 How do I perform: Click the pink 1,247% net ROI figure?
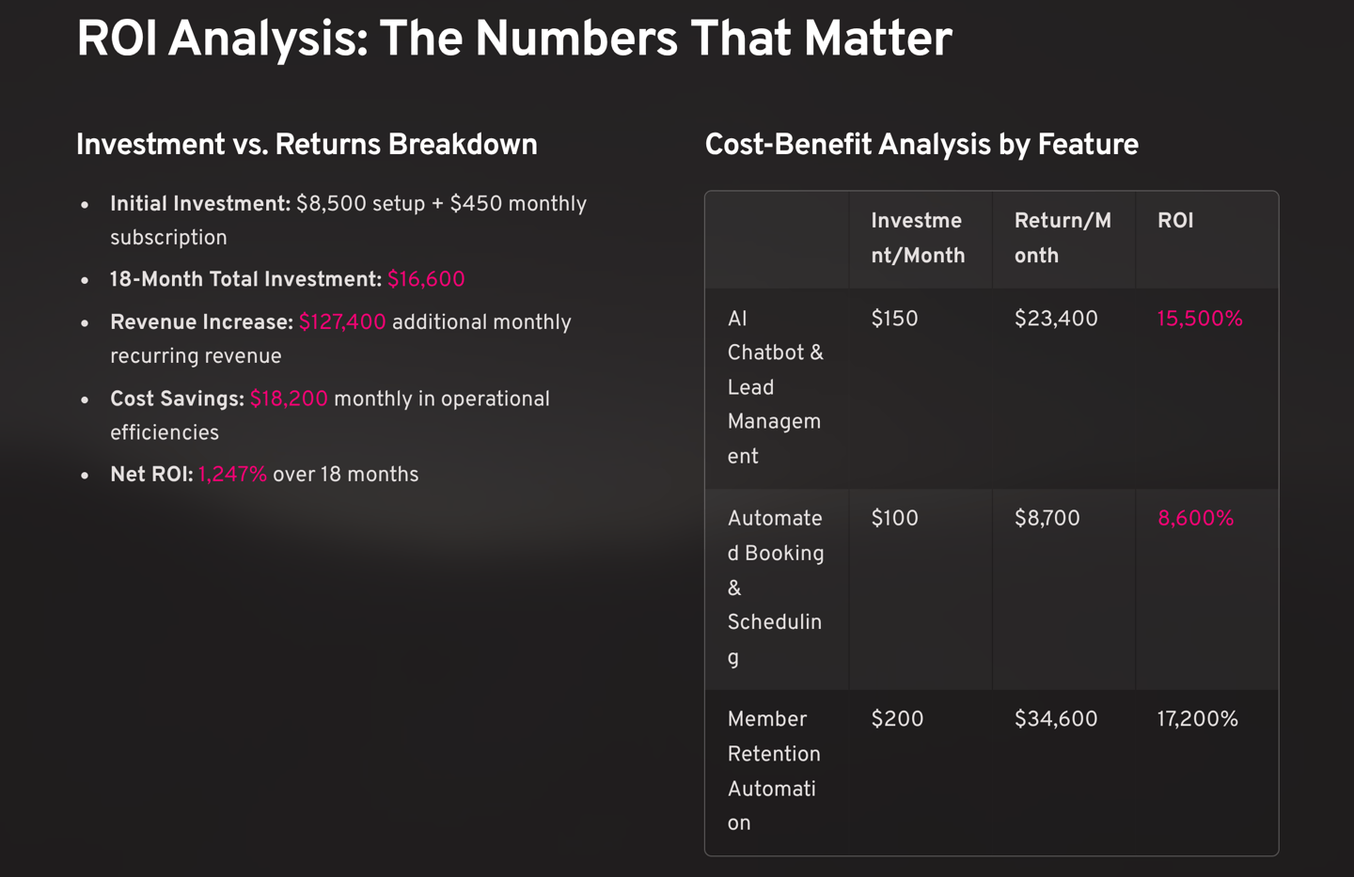tap(232, 475)
